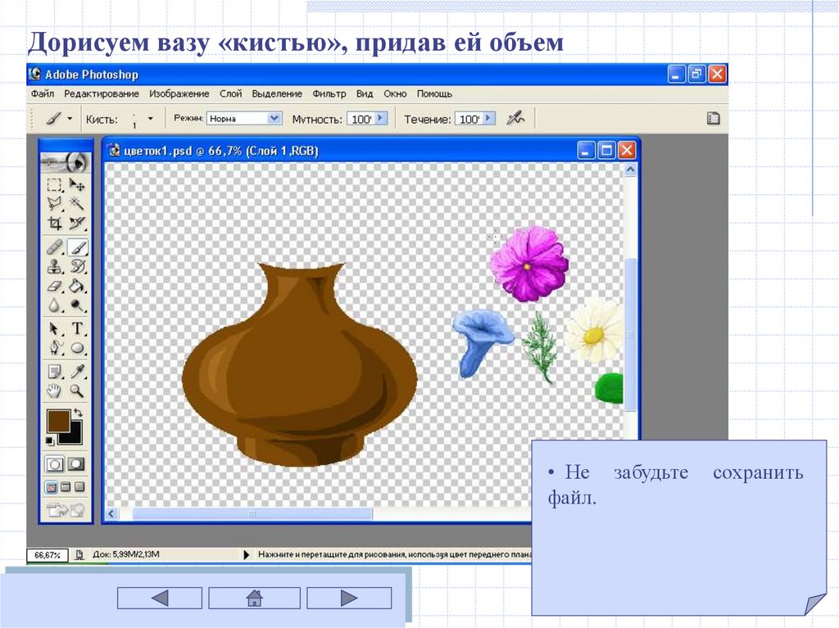Viewport: 839px width, 628px height.
Task: Select the Eraser tool
Action: point(54,287)
